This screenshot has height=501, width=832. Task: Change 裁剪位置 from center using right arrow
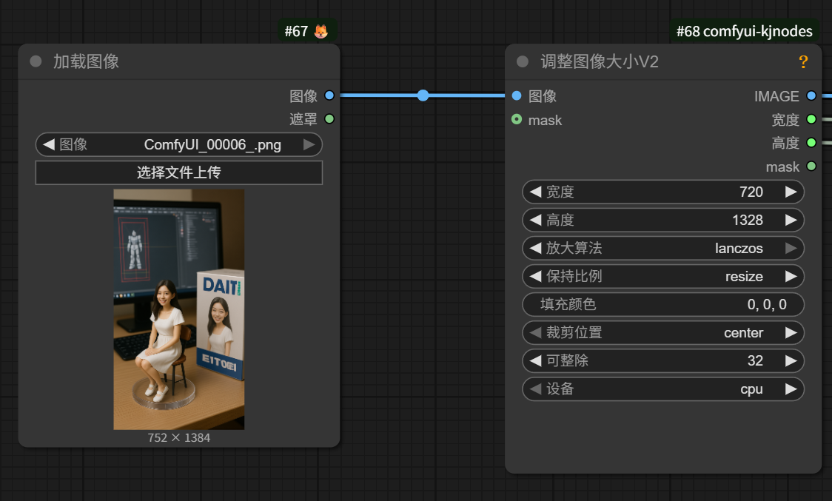coord(792,332)
